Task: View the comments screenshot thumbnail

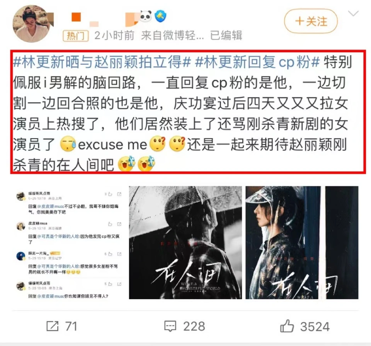Action: (69, 243)
